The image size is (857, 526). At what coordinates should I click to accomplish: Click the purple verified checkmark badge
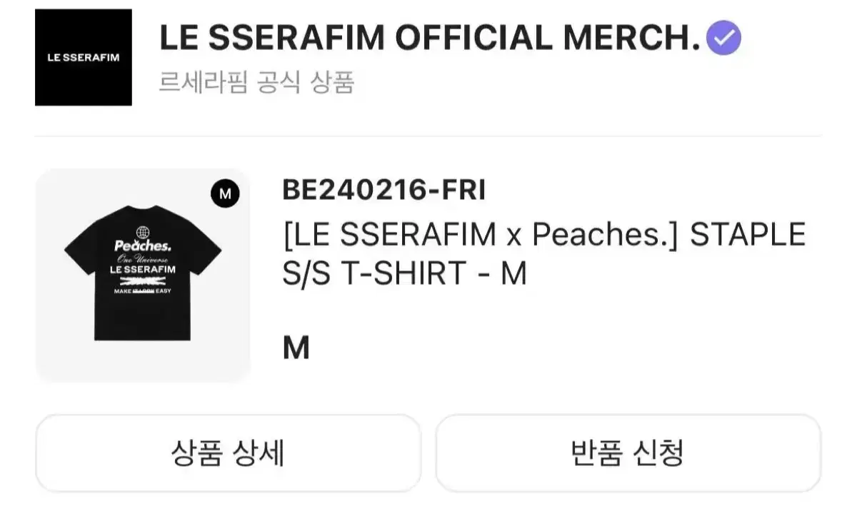pos(723,38)
